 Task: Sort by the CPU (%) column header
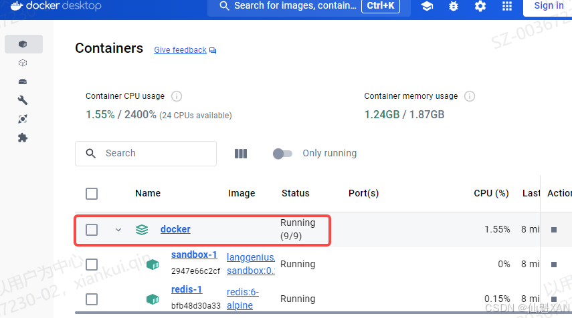pyautogui.click(x=491, y=194)
